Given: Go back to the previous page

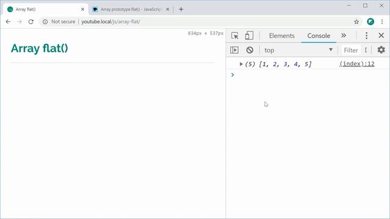Looking at the screenshot, I should point(8,22).
